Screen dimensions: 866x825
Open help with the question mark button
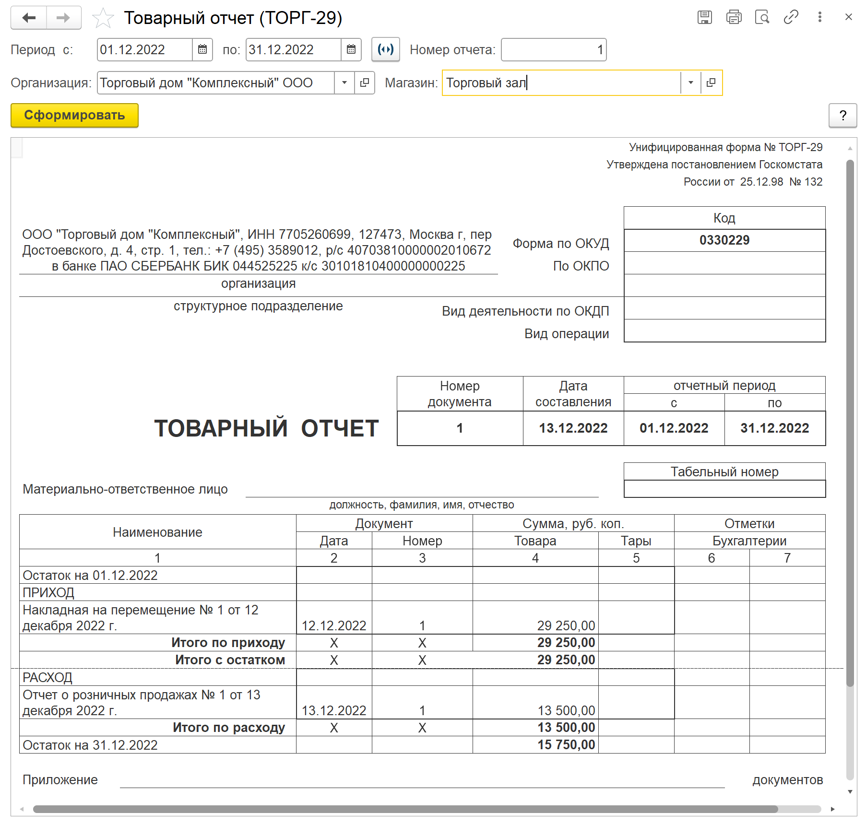tap(842, 116)
